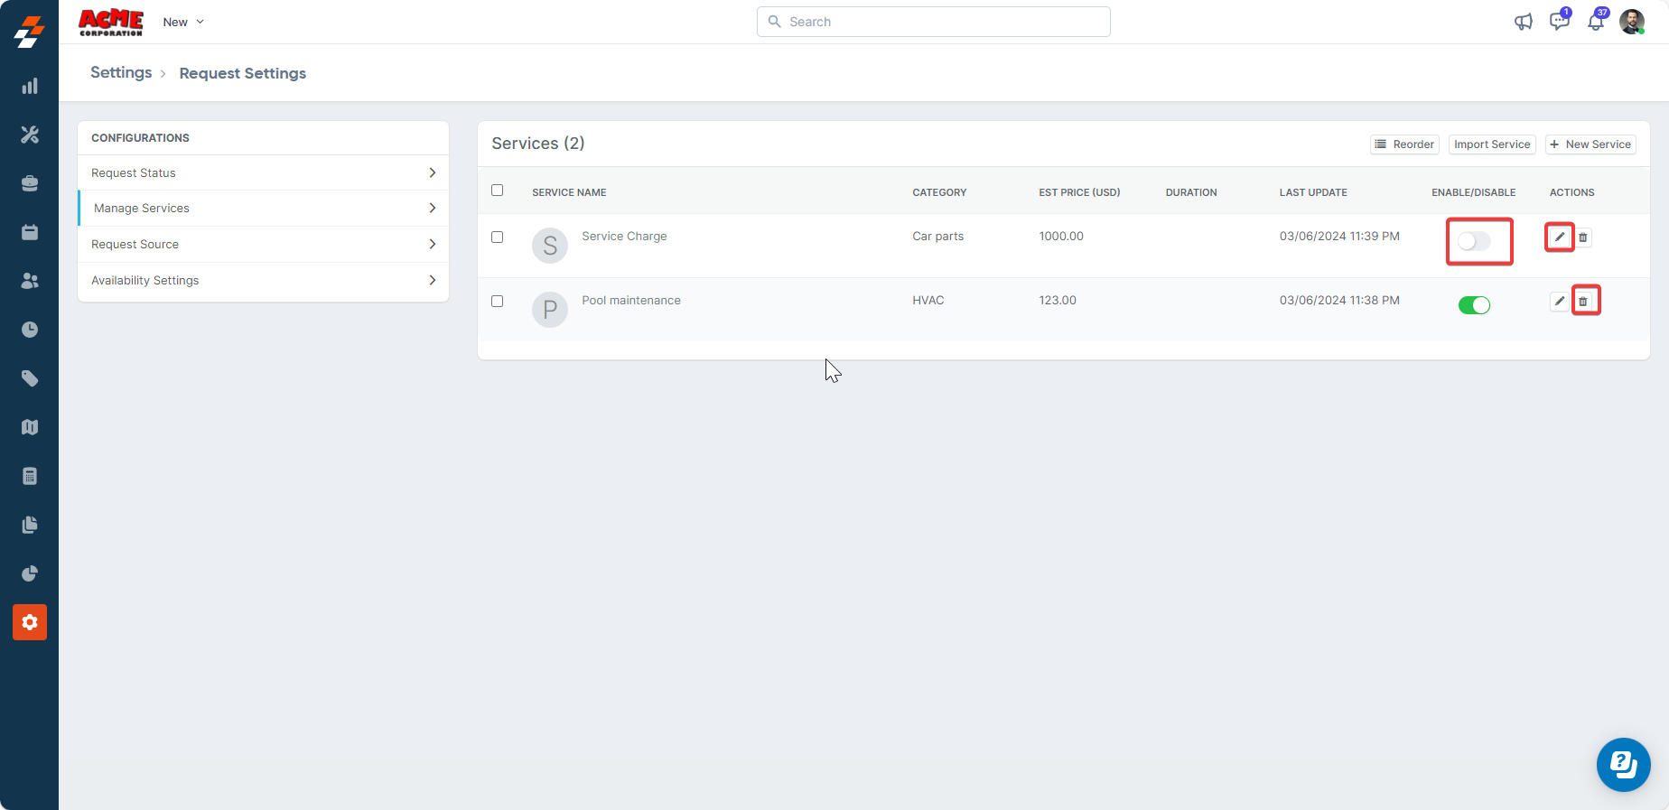
Task: Click the New Service button
Action: point(1590,144)
